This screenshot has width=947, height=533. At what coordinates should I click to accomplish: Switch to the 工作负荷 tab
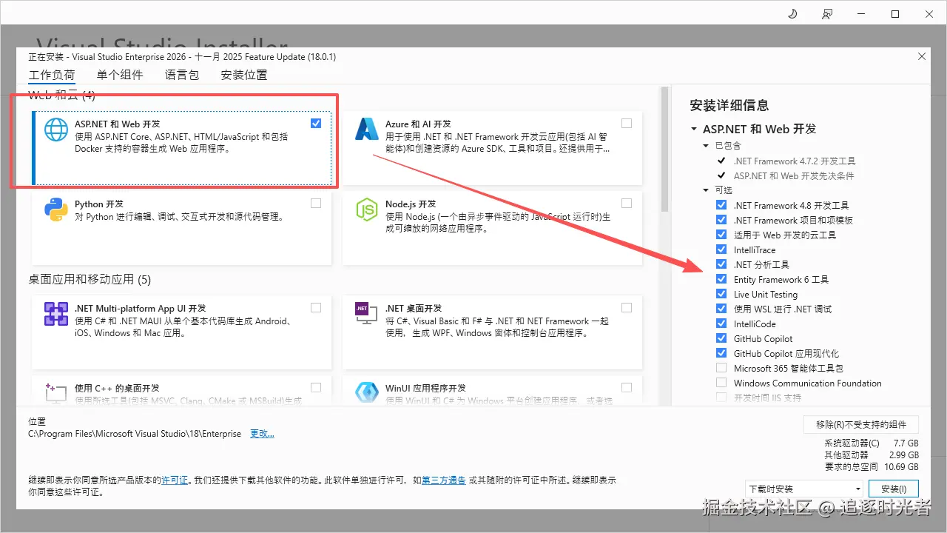click(52, 75)
